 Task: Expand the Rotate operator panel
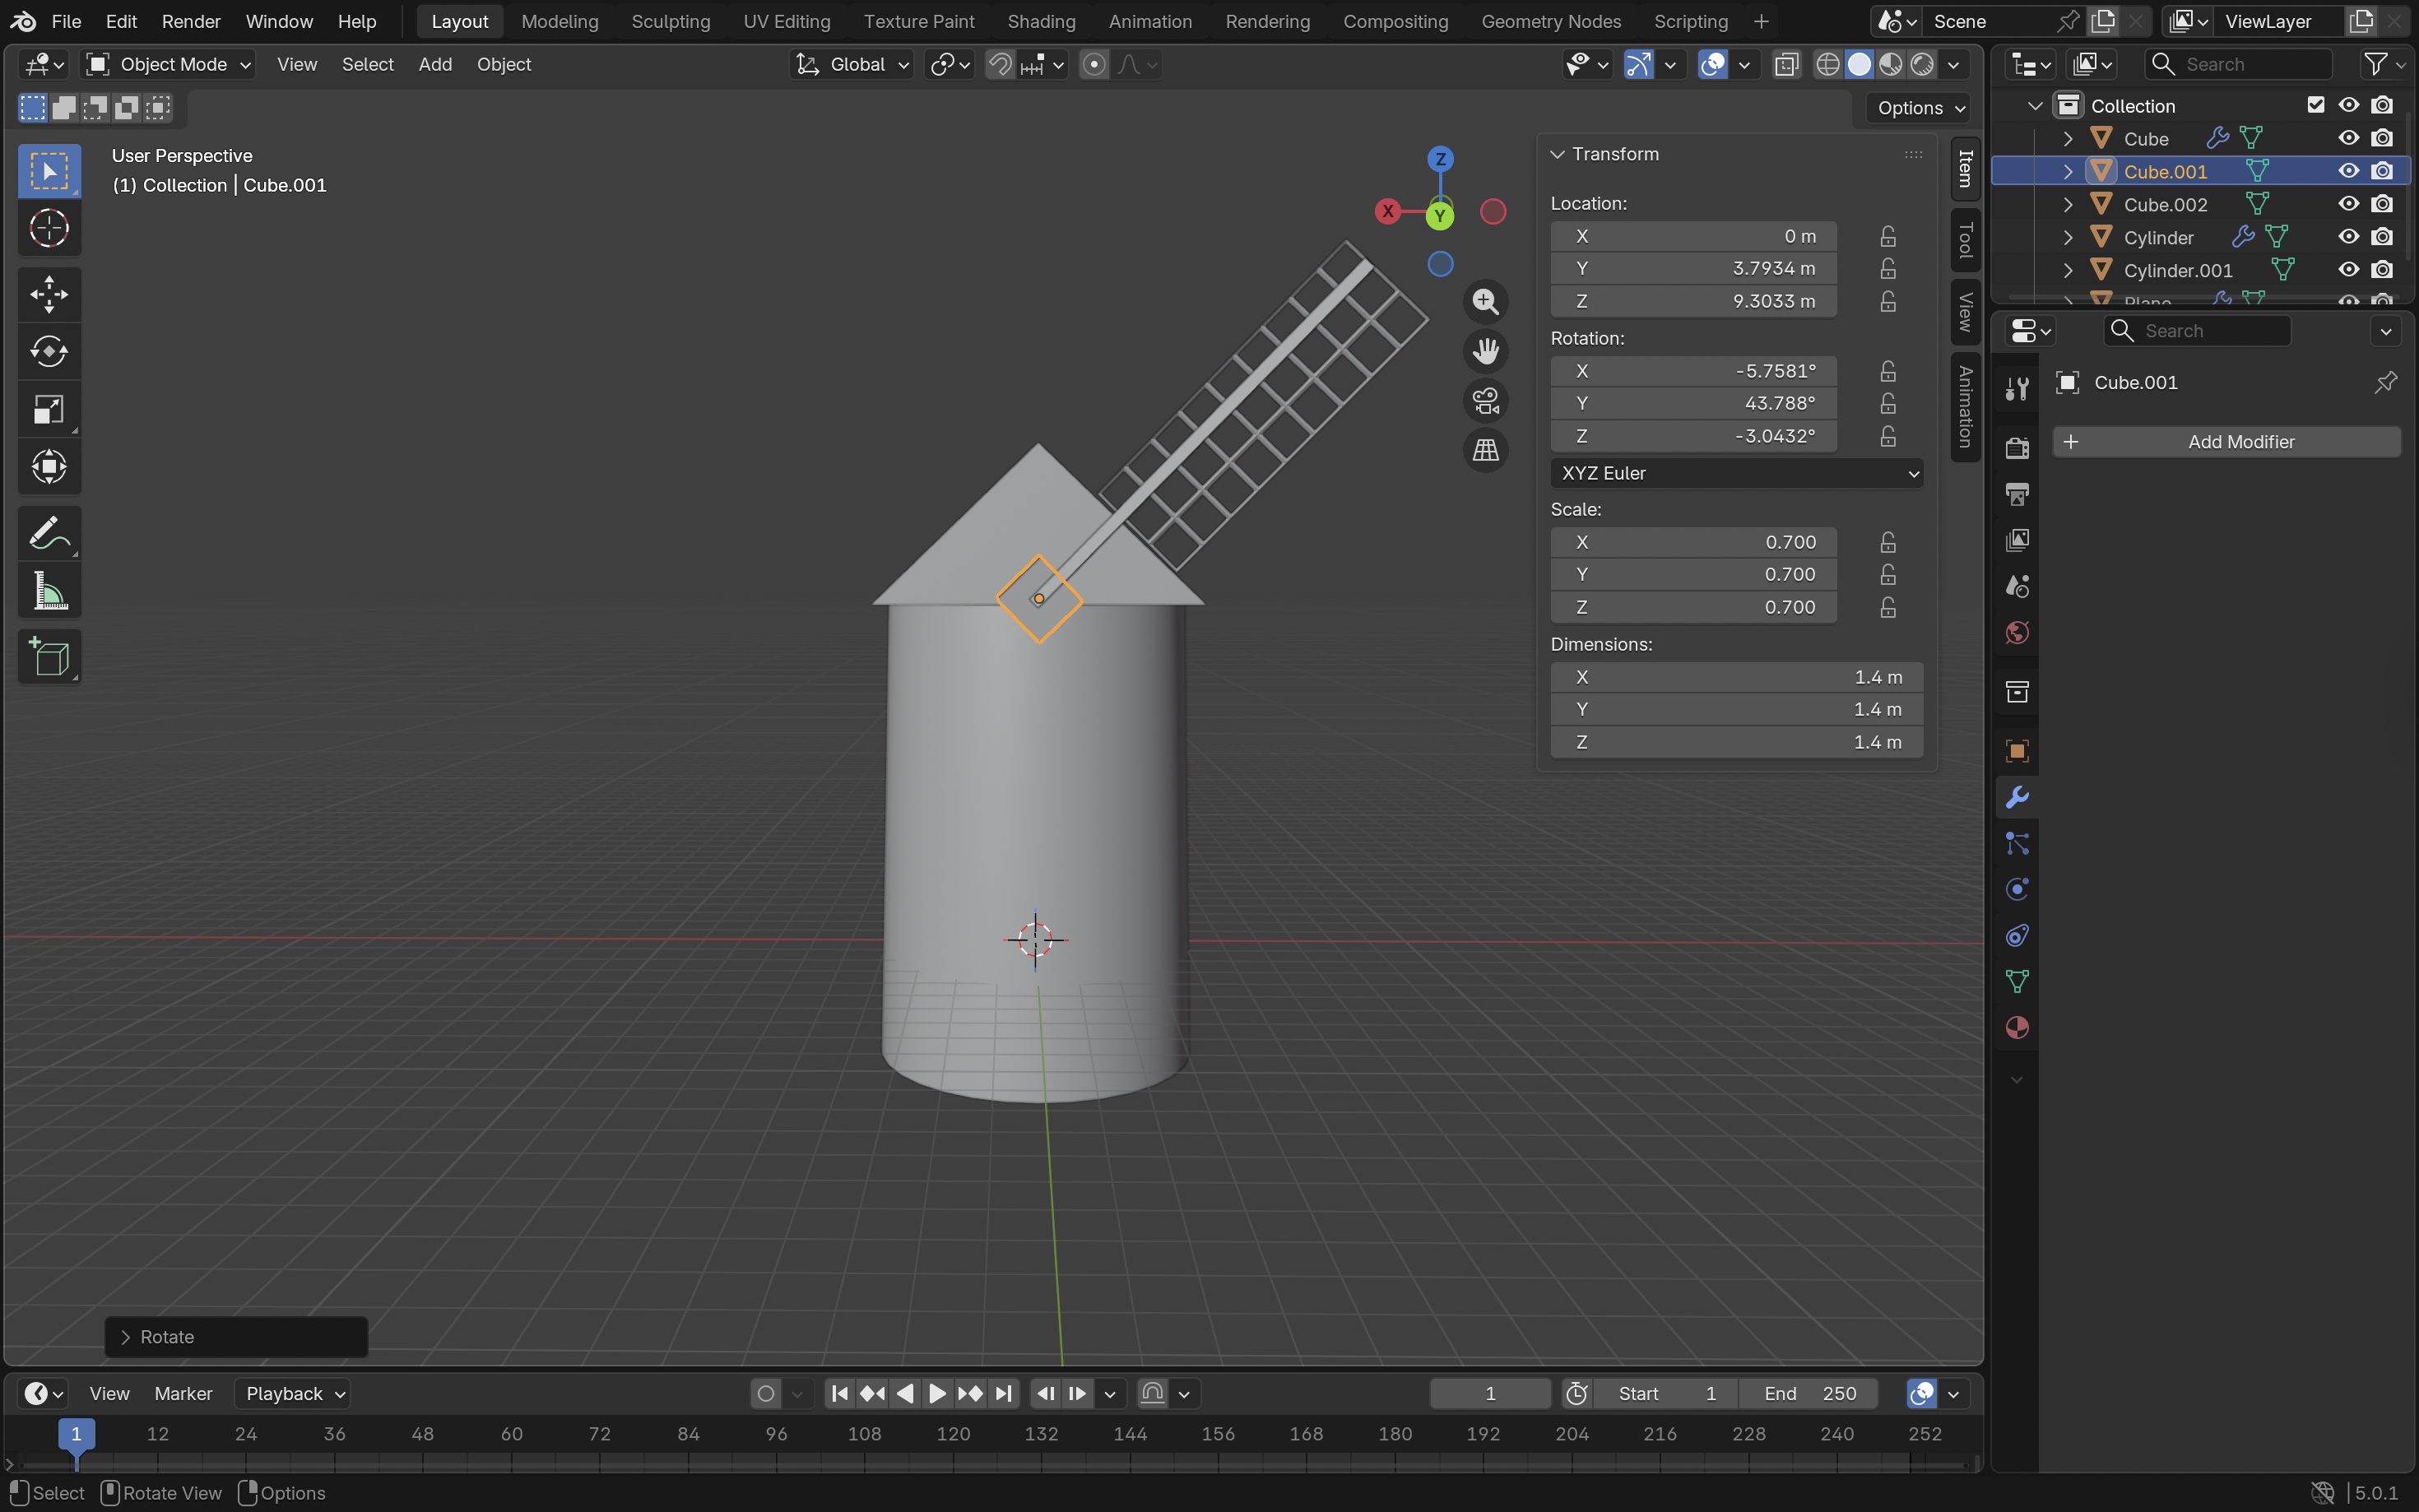click(x=125, y=1337)
